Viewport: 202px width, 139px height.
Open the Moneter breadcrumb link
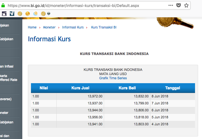click(x=49, y=27)
